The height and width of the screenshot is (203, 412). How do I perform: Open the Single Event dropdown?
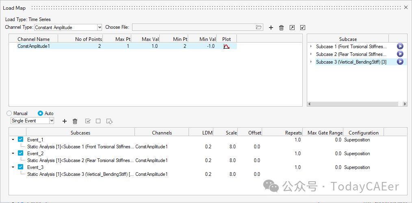click(52, 121)
